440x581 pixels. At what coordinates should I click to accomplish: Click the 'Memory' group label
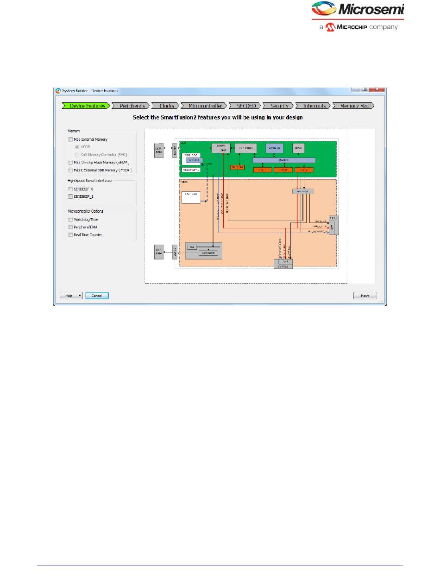point(74,131)
